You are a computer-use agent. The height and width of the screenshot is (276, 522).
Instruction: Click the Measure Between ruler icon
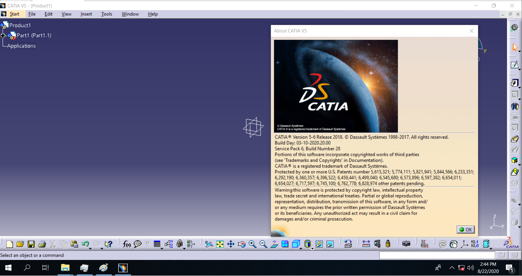(x=366, y=244)
